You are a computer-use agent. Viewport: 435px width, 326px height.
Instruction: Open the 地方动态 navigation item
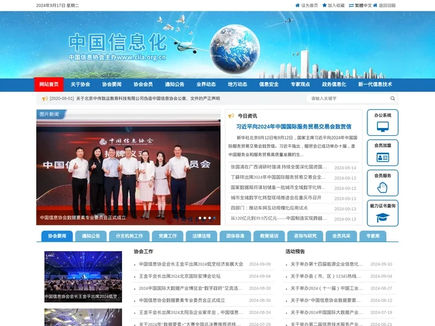[x=237, y=85]
